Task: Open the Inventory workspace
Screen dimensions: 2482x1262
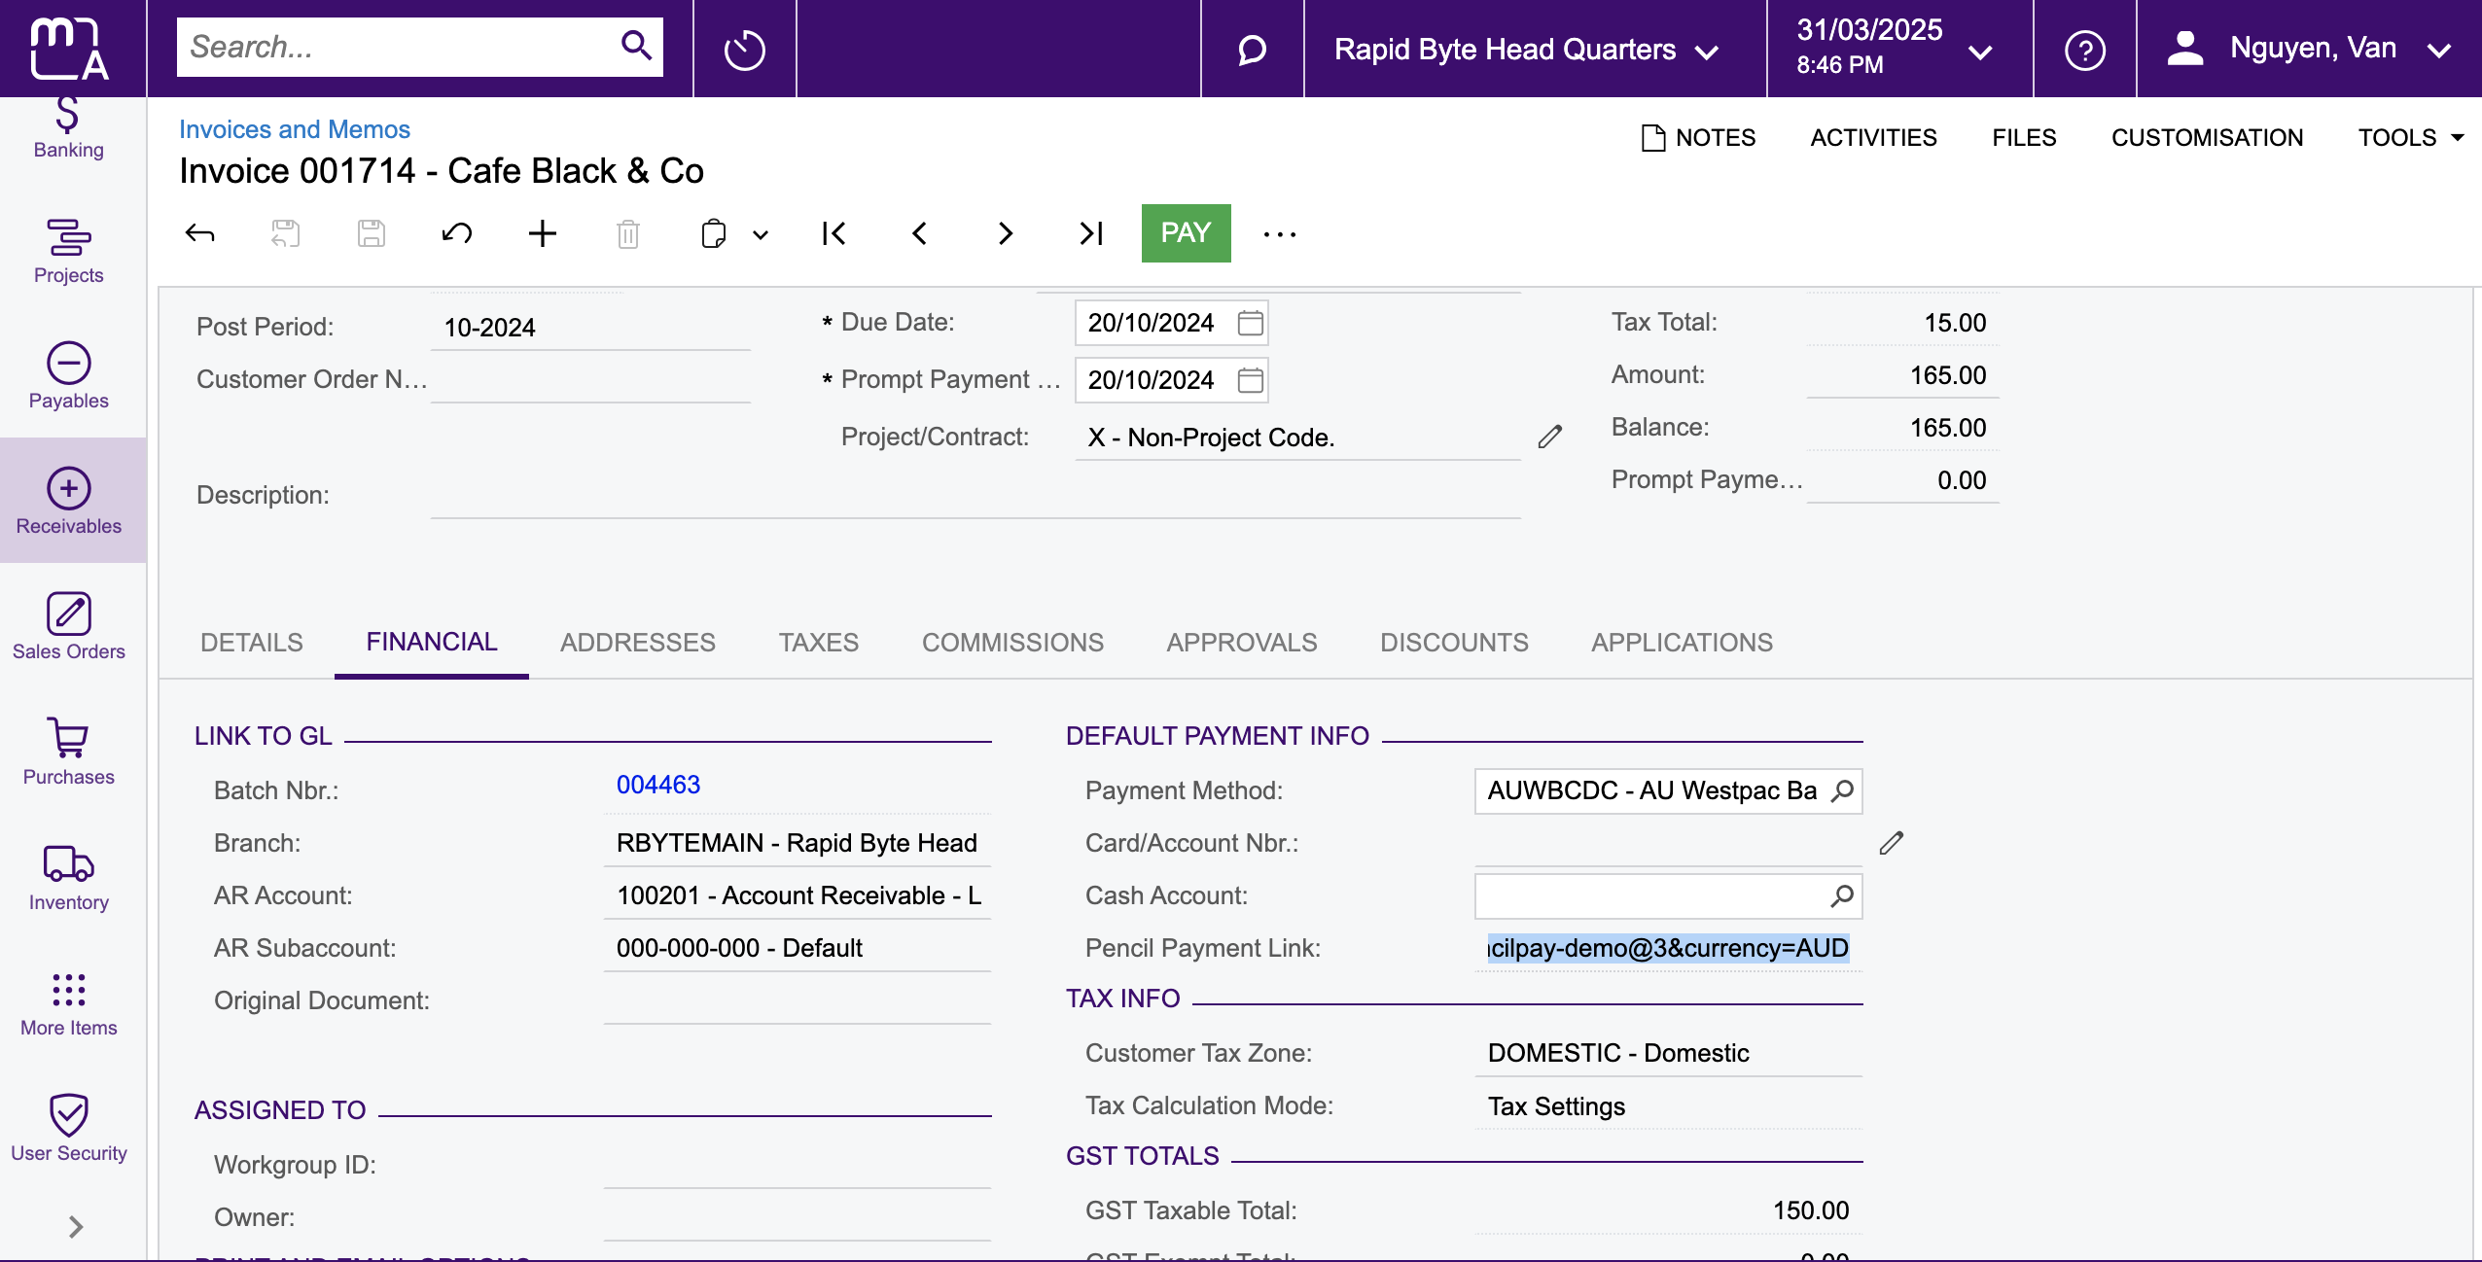Action: (x=68, y=878)
